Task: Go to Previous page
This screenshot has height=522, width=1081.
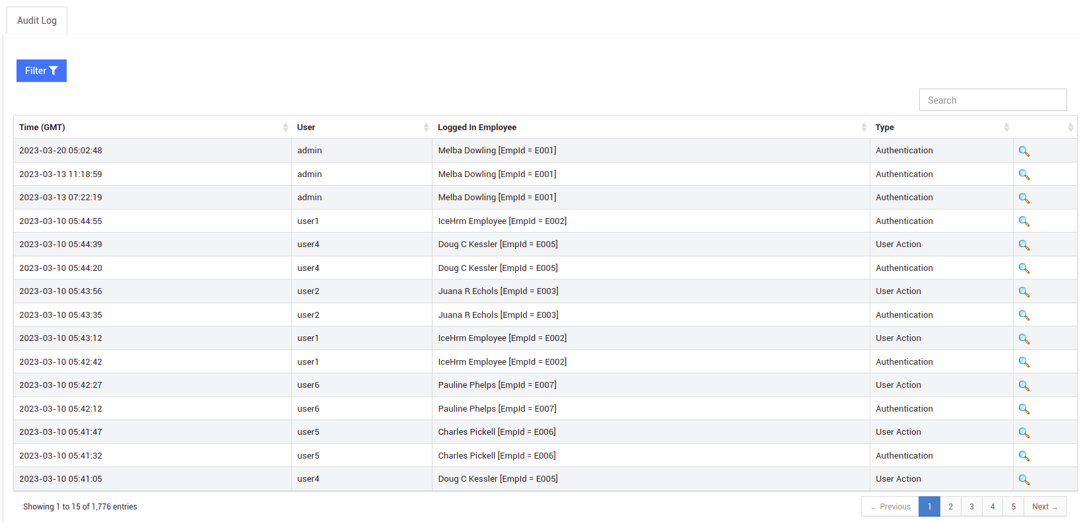Action: click(890, 507)
